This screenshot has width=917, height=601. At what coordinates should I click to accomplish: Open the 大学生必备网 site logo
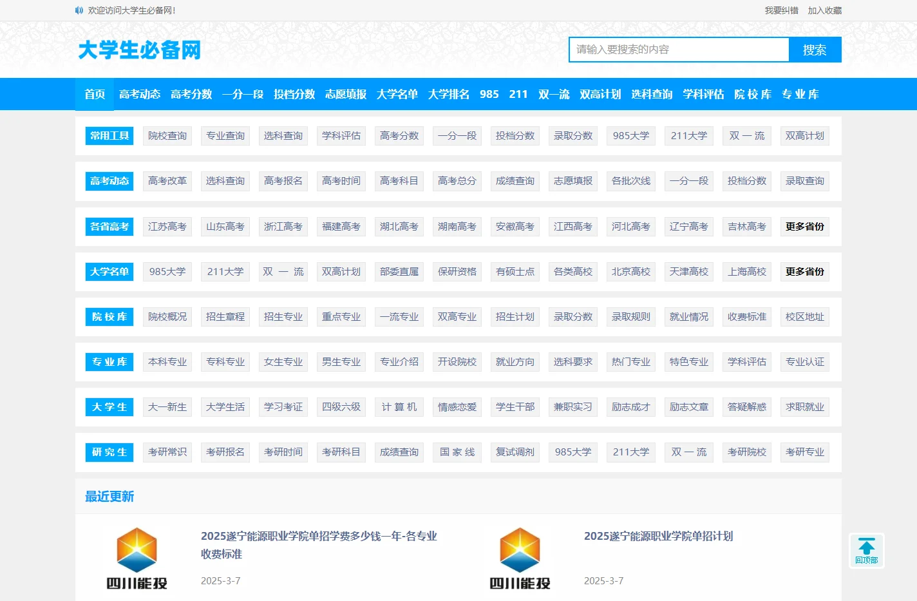(139, 50)
